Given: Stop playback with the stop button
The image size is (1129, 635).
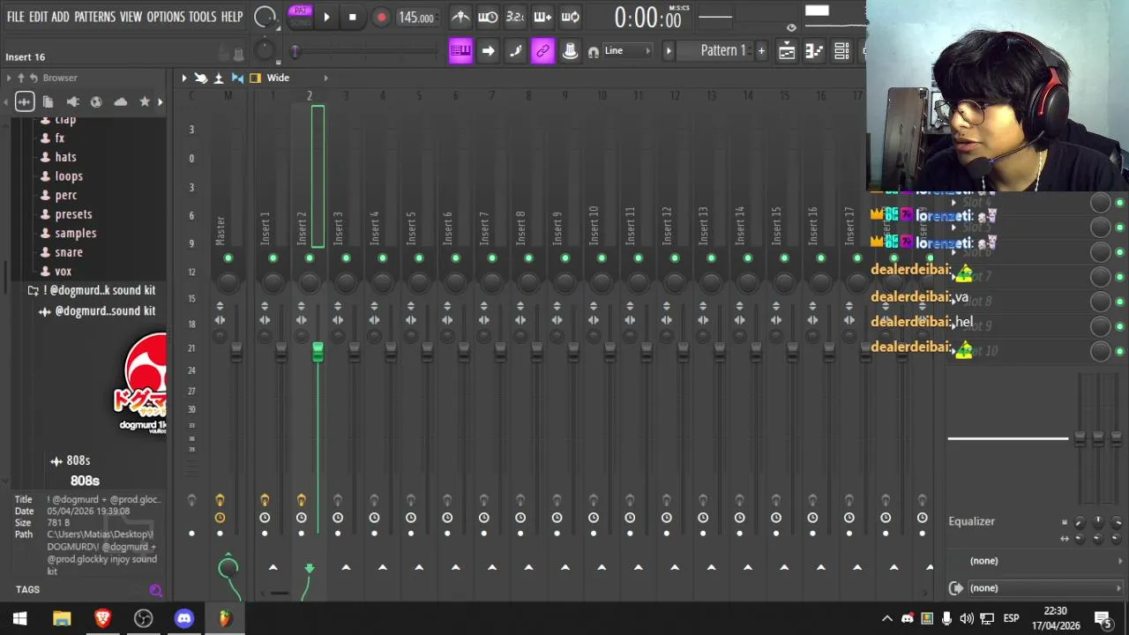Looking at the screenshot, I should click(x=353, y=17).
